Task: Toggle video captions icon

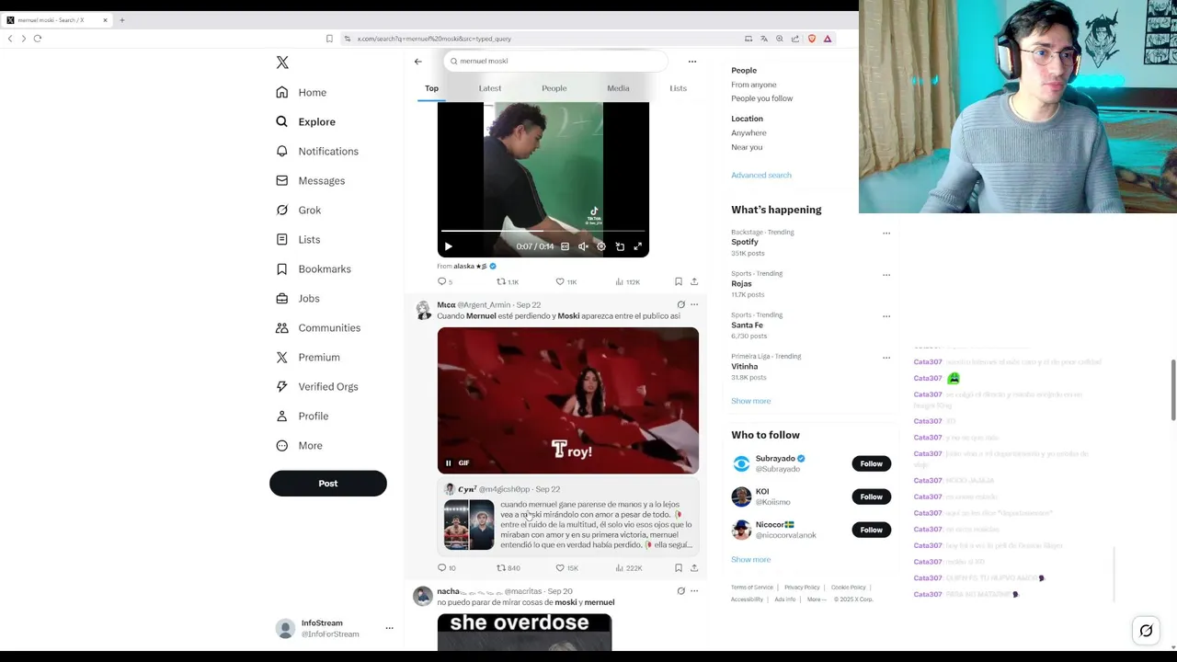Action: pyautogui.click(x=565, y=246)
